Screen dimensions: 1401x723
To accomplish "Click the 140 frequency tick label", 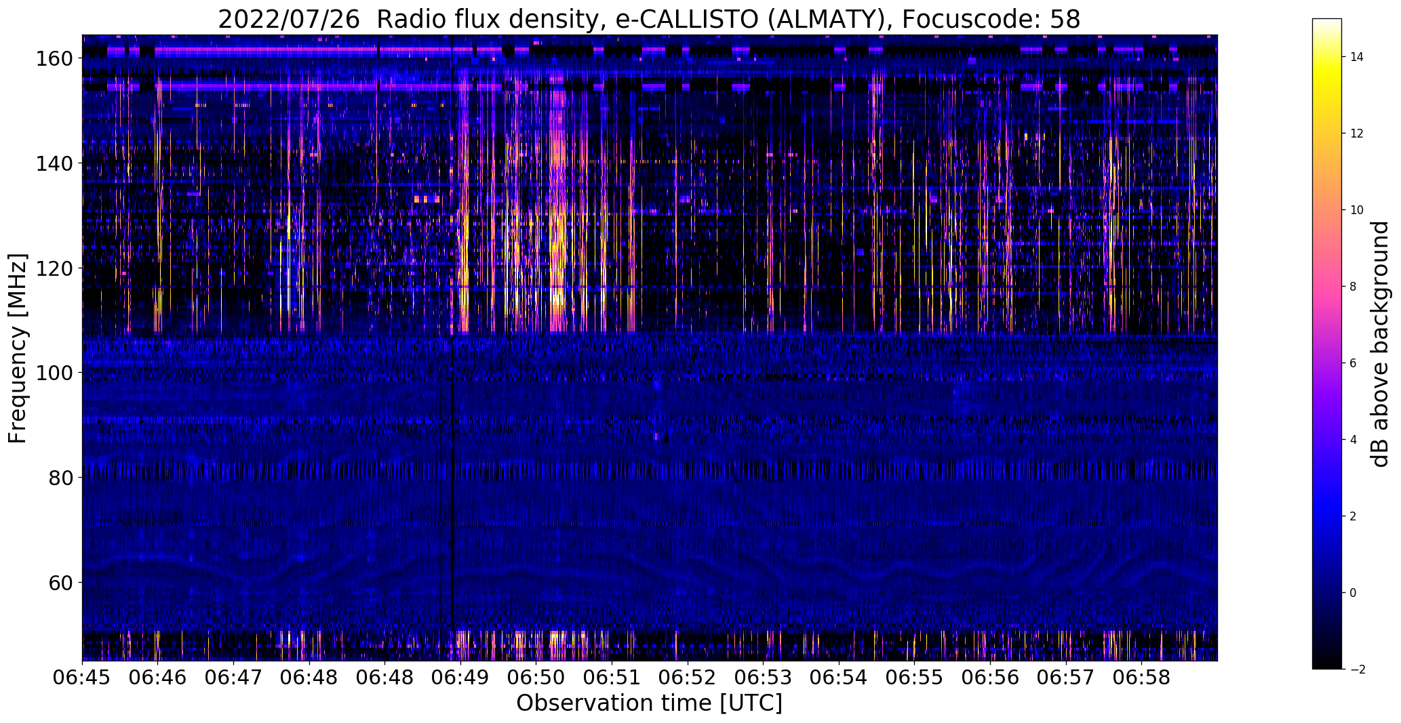I will pos(54,164).
